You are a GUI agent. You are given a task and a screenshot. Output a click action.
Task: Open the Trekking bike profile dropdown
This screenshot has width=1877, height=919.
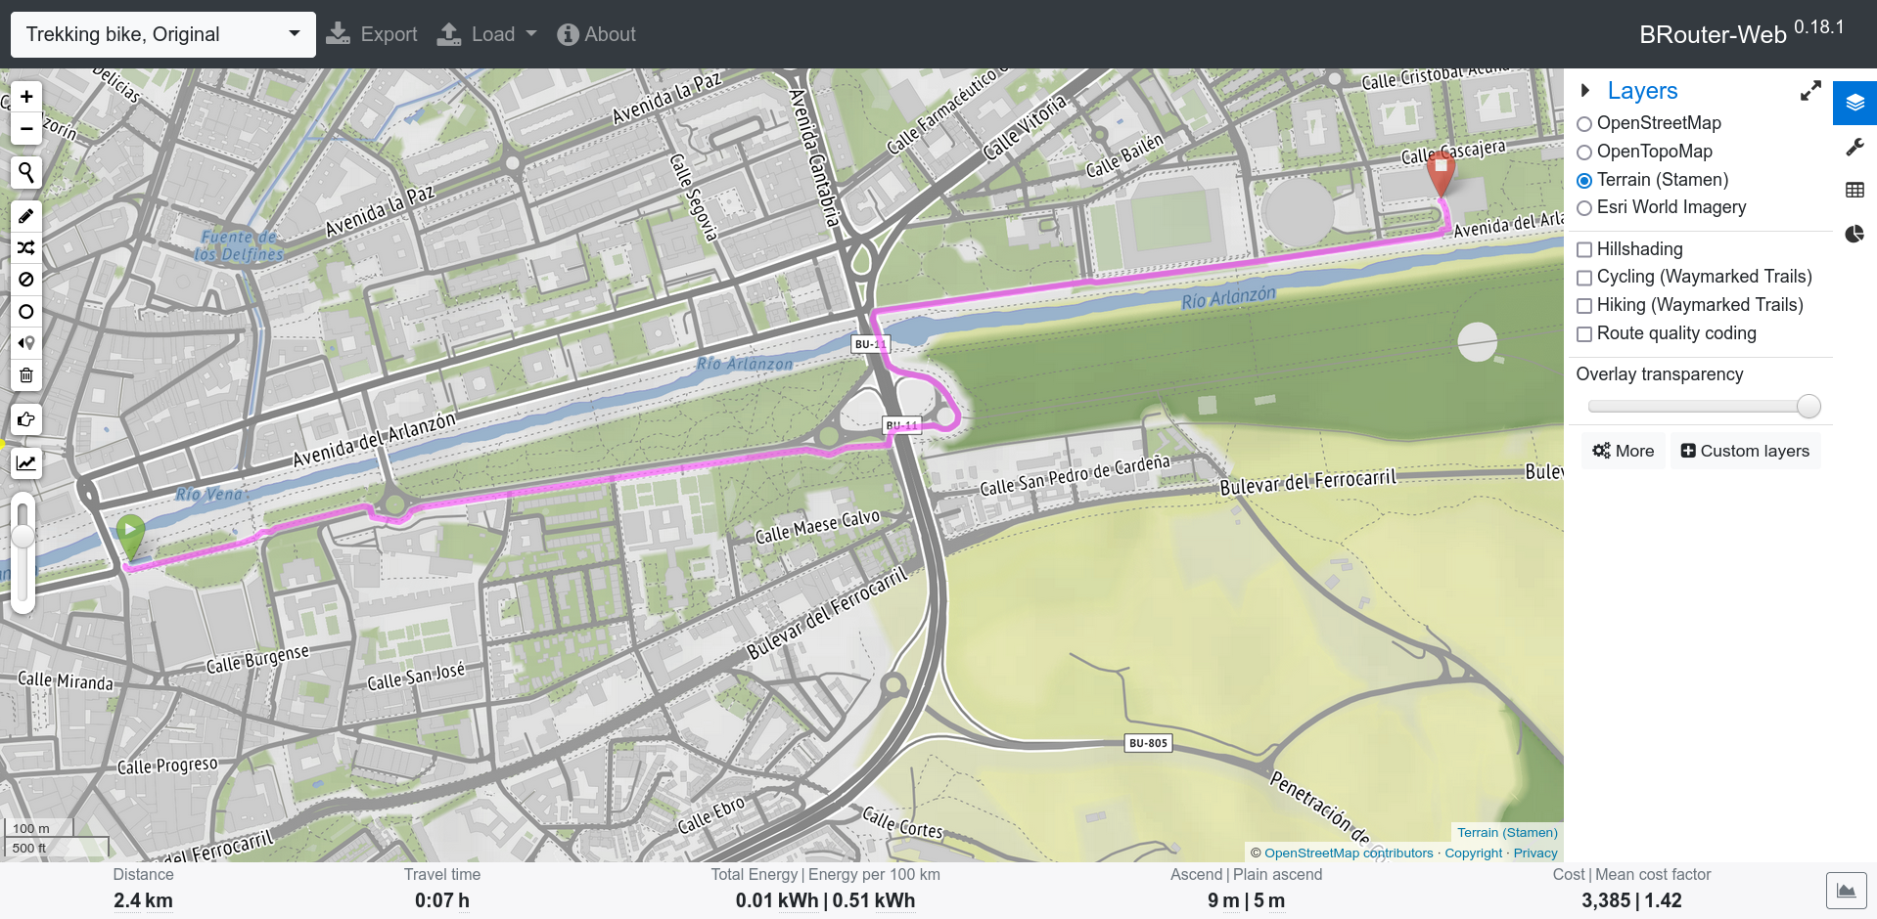tap(163, 34)
